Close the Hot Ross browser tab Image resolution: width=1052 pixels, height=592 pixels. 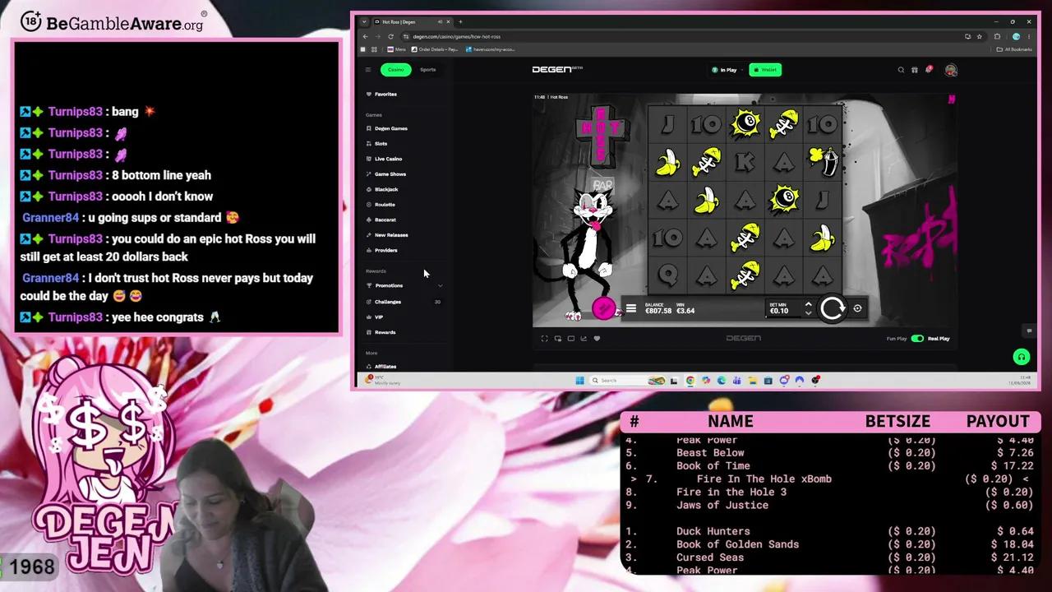(x=449, y=21)
